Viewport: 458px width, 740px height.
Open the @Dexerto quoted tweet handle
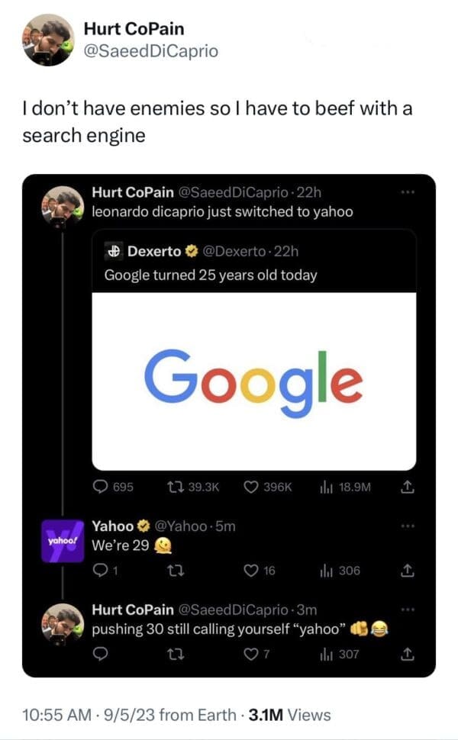point(232,251)
